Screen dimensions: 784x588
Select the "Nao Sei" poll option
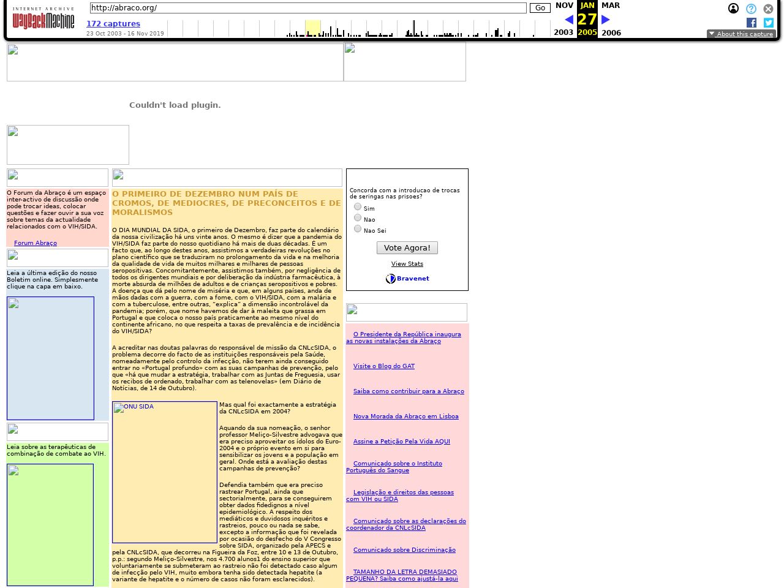click(358, 229)
